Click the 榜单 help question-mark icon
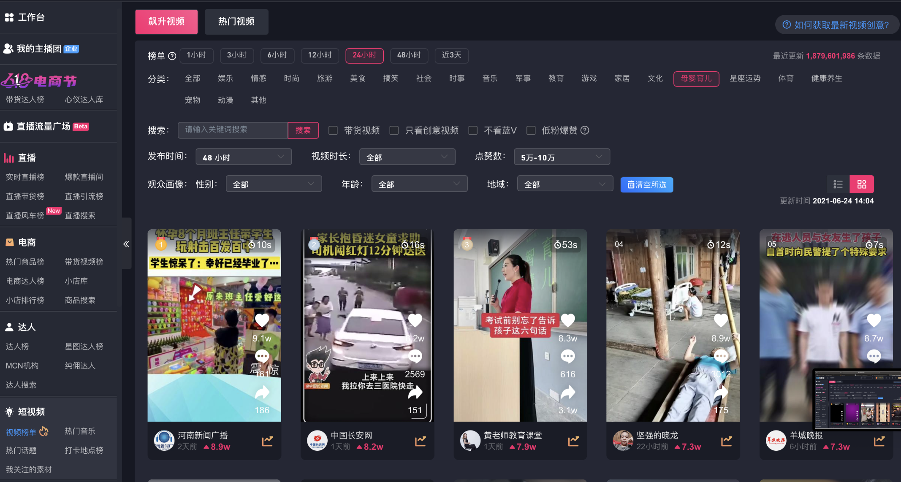 point(172,56)
